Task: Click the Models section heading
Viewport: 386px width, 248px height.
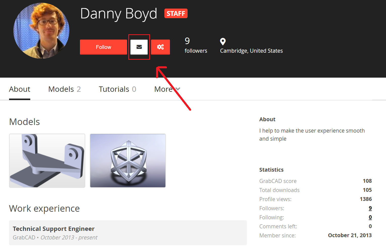Action: tap(24, 122)
